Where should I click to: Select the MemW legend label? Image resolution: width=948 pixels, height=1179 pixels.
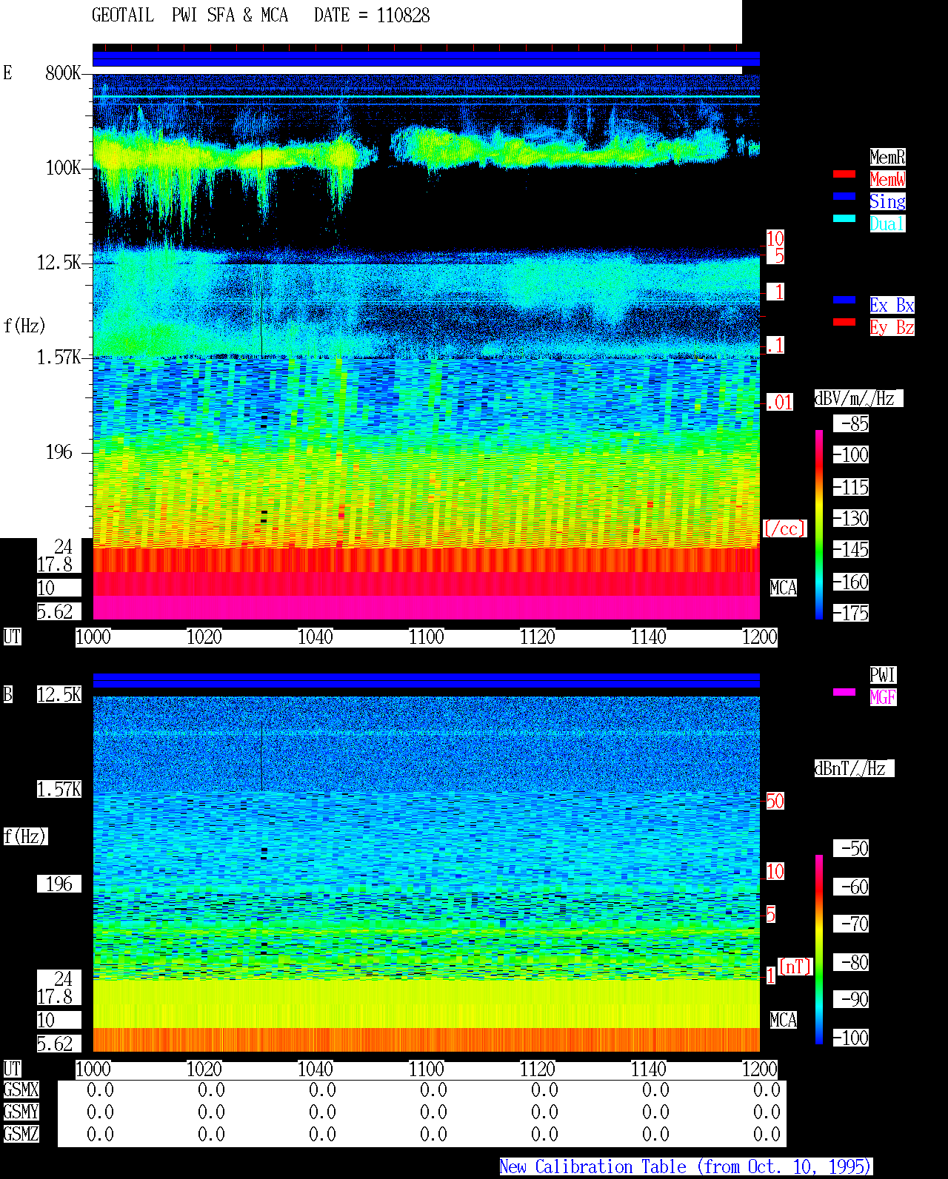coord(887,179)
